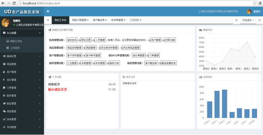The image size is (263, 135).
Task: Click the wrench icon for 系统管理
Action: (4, 127)
